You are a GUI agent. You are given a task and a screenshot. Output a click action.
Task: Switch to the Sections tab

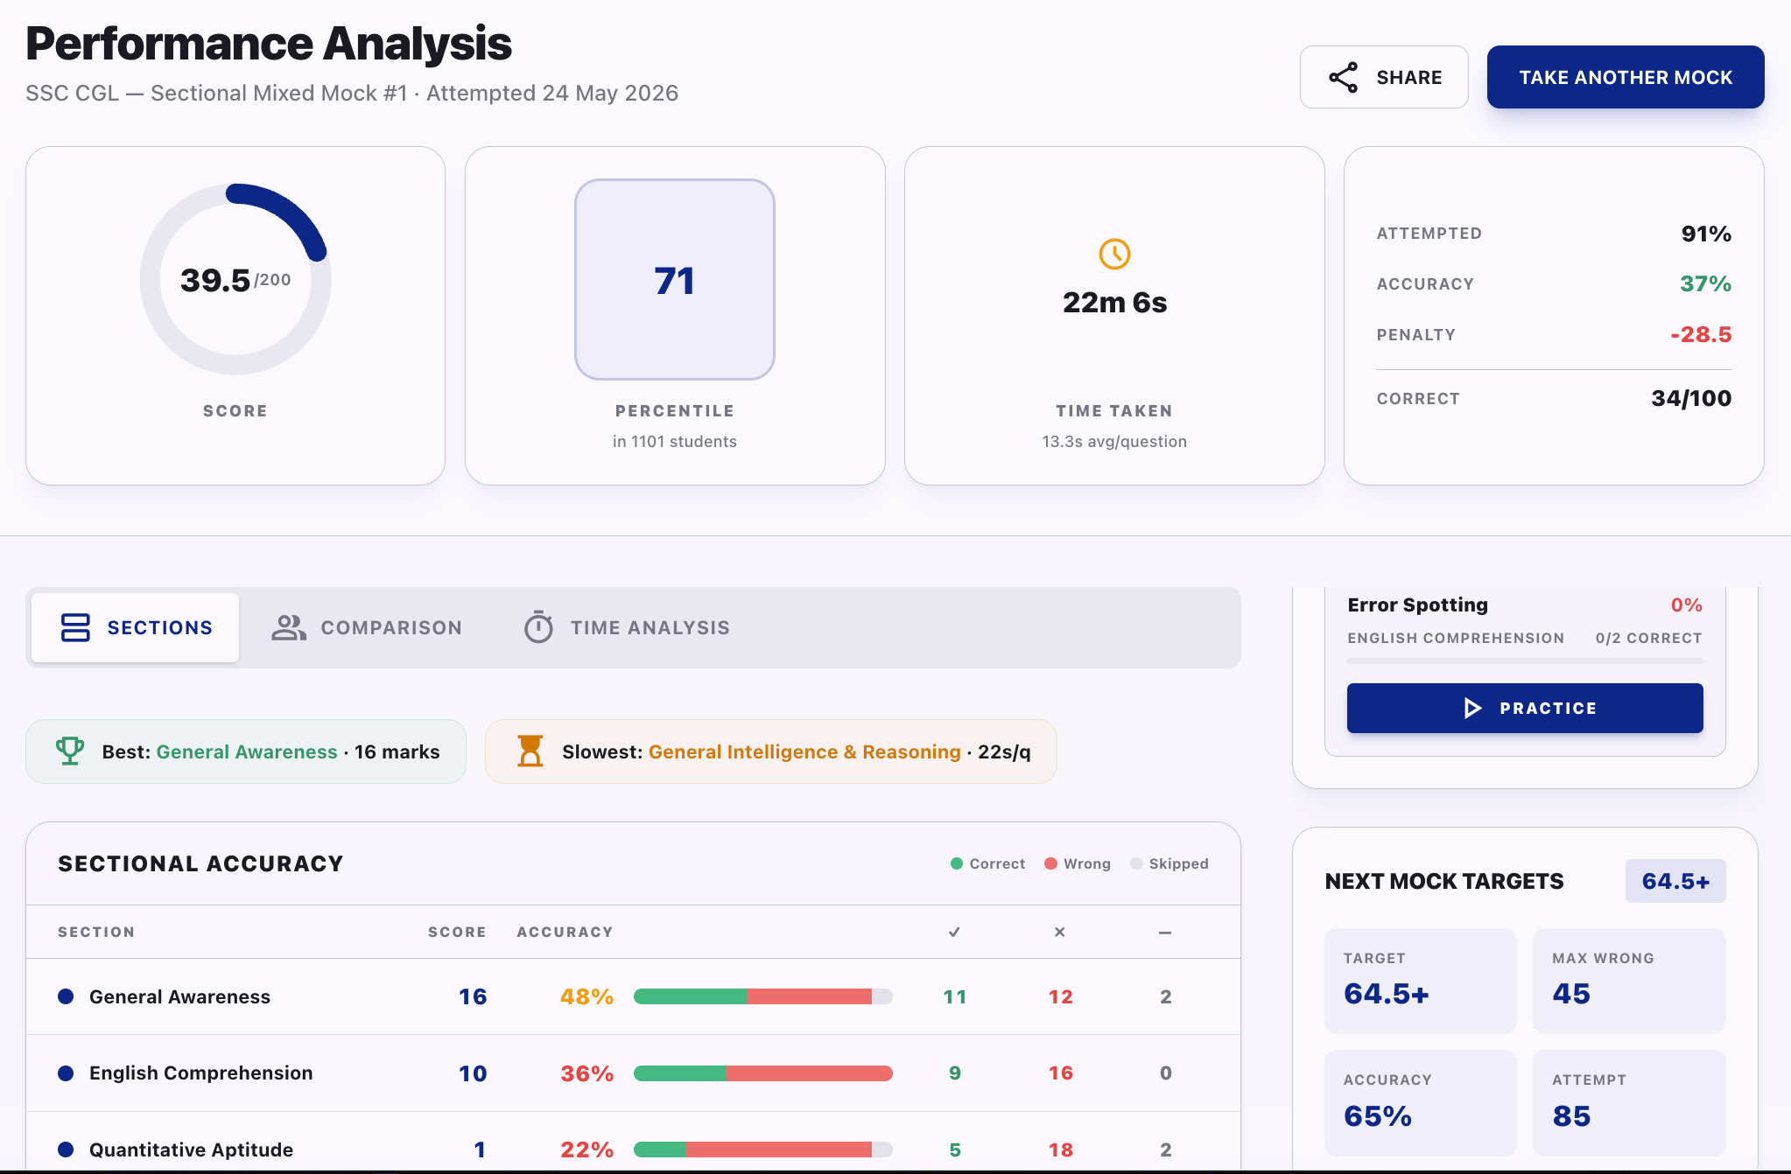click(x=135, y=627)
